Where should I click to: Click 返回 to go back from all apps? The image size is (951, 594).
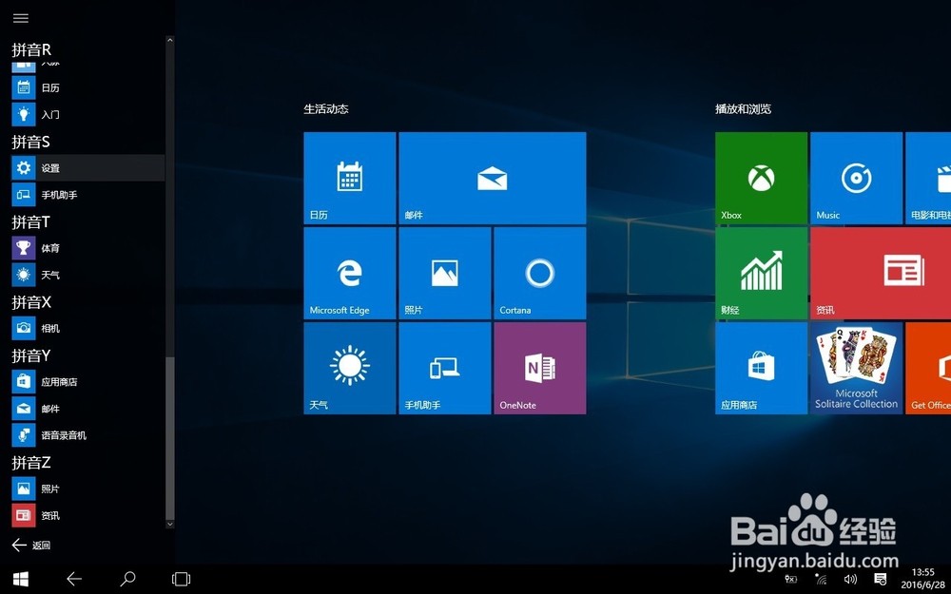point(31,545)
